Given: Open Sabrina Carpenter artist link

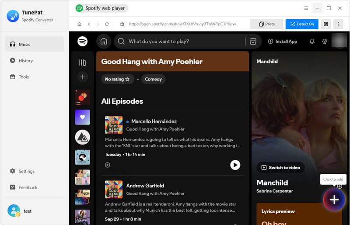Looking at the screenshot, I should click(275, 191).
